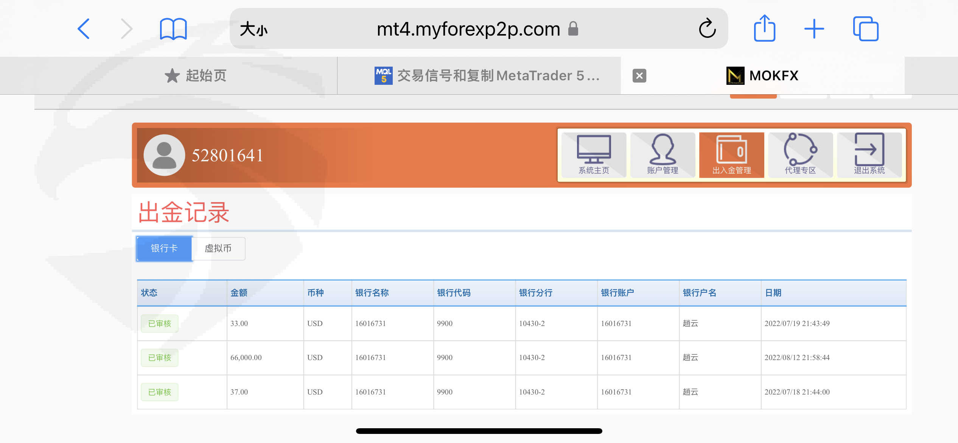This screenshot has height=443, width=958.
Task: Click 已审核 badge in 37.00 row
Action: point(160,392)
